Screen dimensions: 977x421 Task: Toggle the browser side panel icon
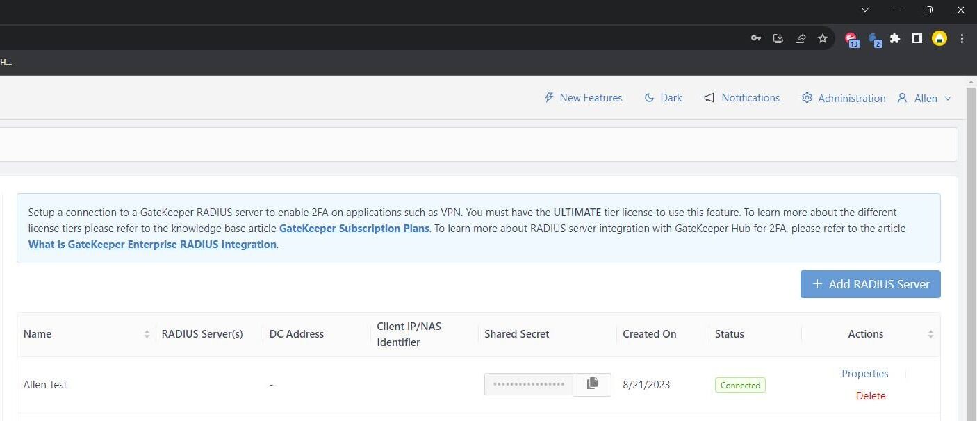click(917, 38)
